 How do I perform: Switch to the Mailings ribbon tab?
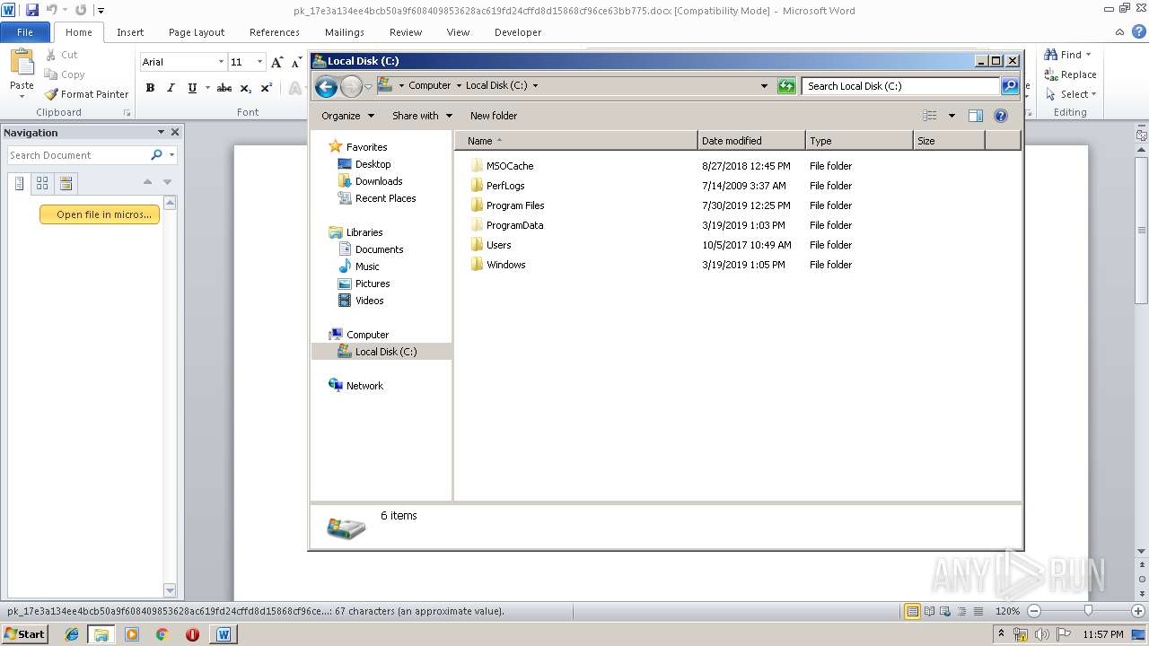click(x=345, y=32)
